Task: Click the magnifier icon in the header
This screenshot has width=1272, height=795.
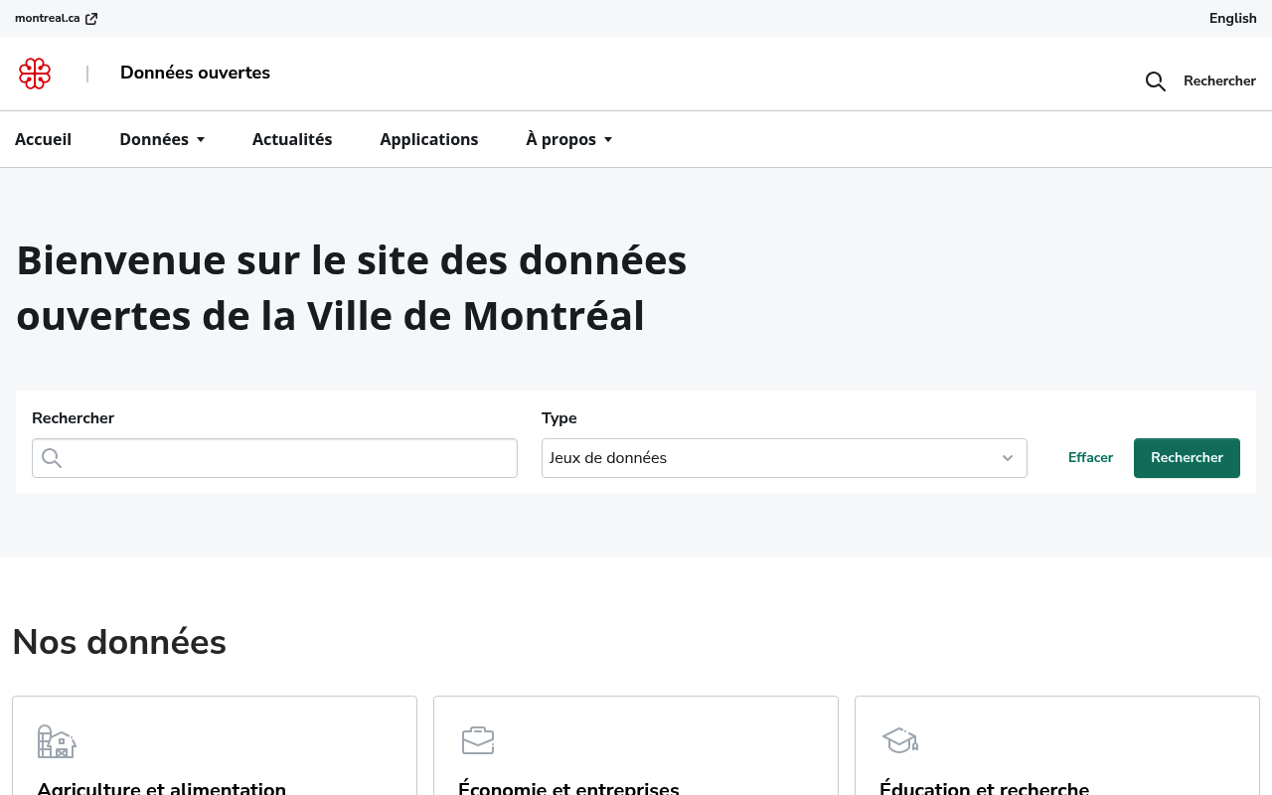Action: pos(1155,81)
